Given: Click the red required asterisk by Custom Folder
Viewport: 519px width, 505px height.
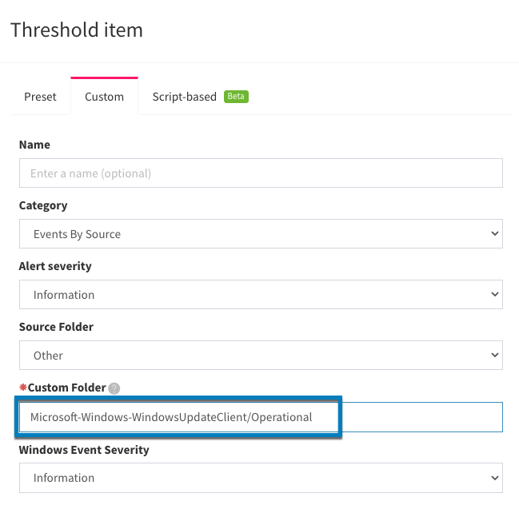Looking at the screenshot, I should click(23, 387).
